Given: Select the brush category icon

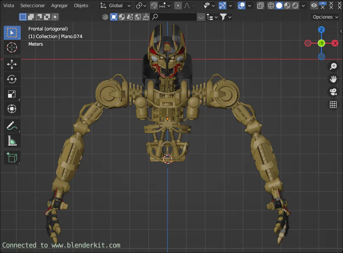Looking at the screenshot, I should (x=146, y=17).
